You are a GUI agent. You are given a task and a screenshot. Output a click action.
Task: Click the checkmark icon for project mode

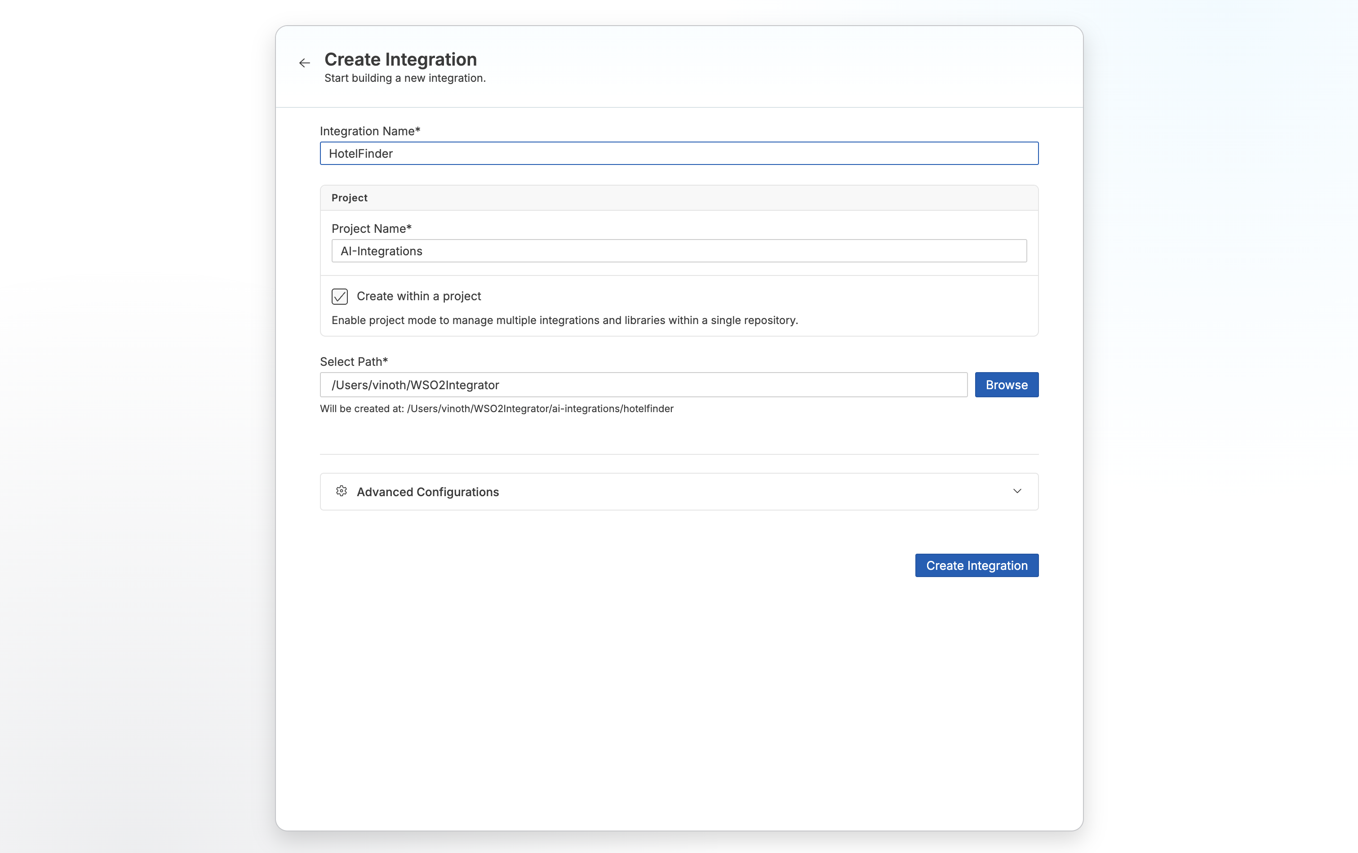tap(340, 296)
